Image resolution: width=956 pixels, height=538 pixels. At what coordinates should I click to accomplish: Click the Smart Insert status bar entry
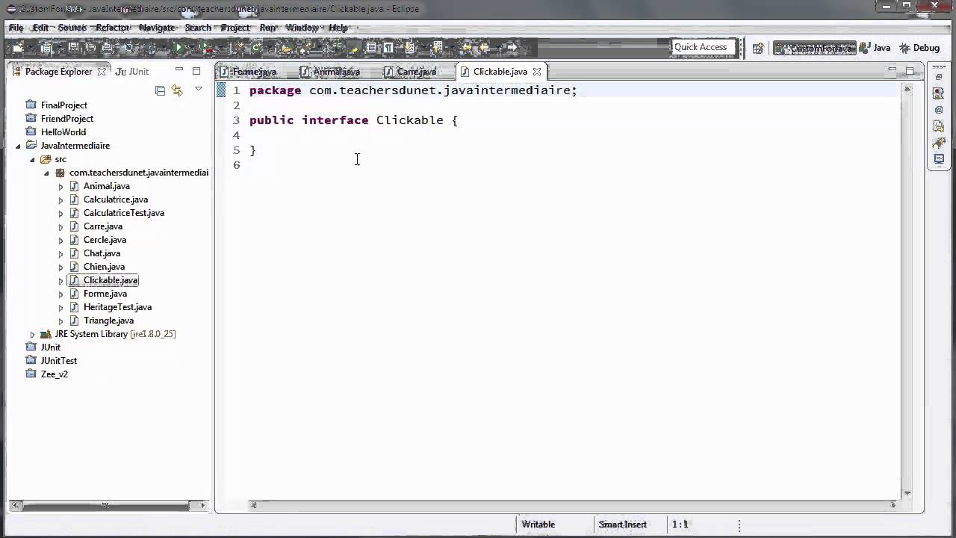(623, 525)
